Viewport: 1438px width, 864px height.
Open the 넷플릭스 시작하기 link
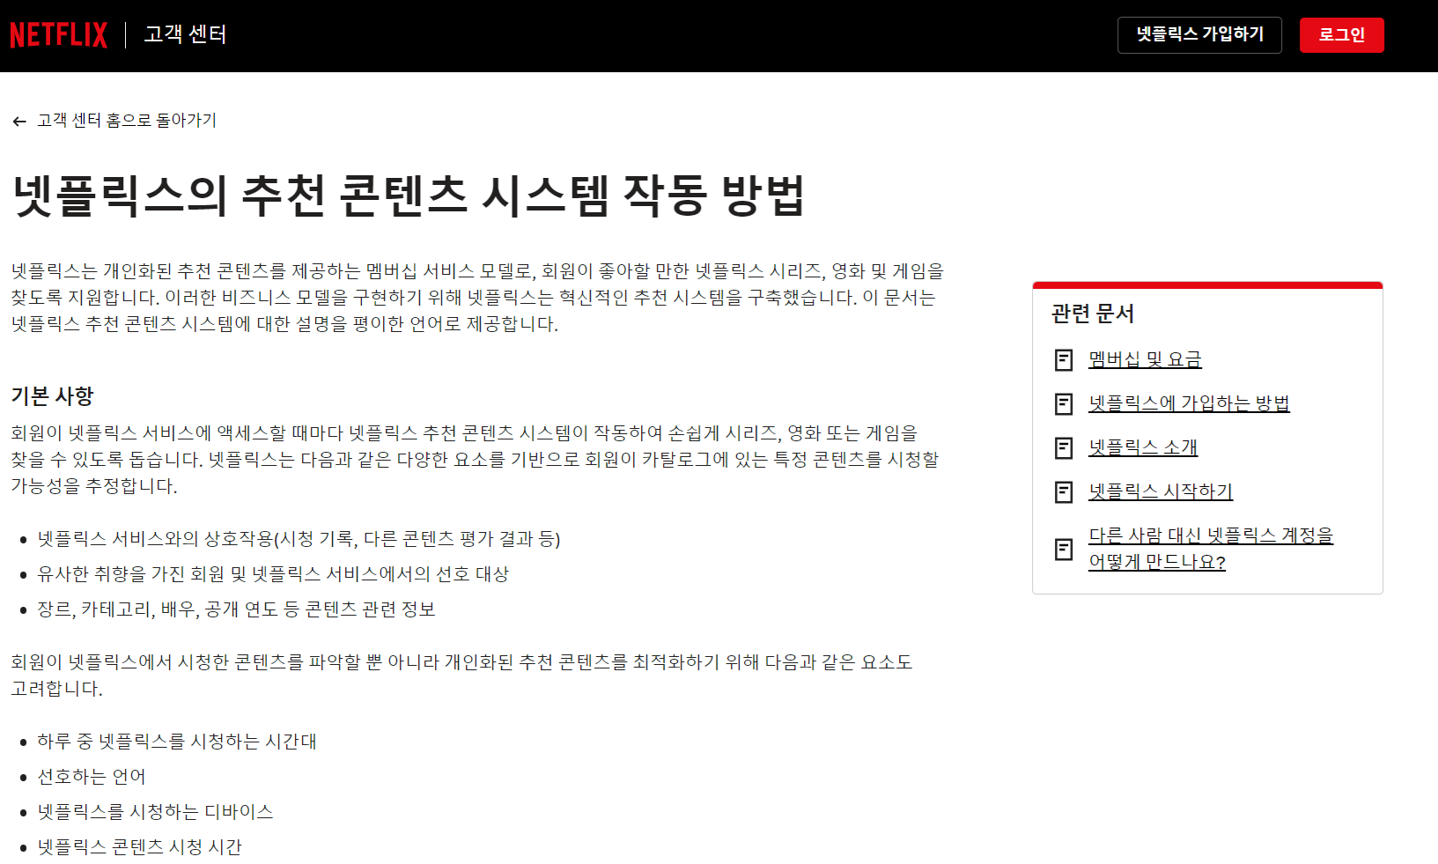1160,491
